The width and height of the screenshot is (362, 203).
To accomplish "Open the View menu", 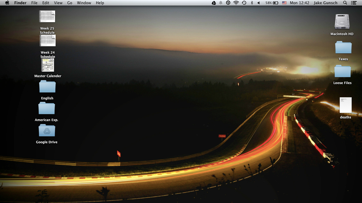I will point(58,3).
